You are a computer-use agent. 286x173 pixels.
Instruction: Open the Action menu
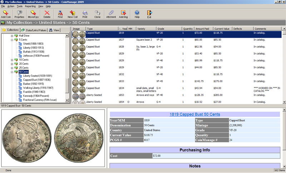point(11,6)
